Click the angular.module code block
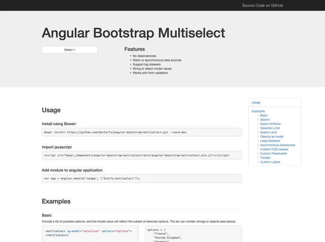The width and height of the screenshot is (325, 242). point(142,178)
